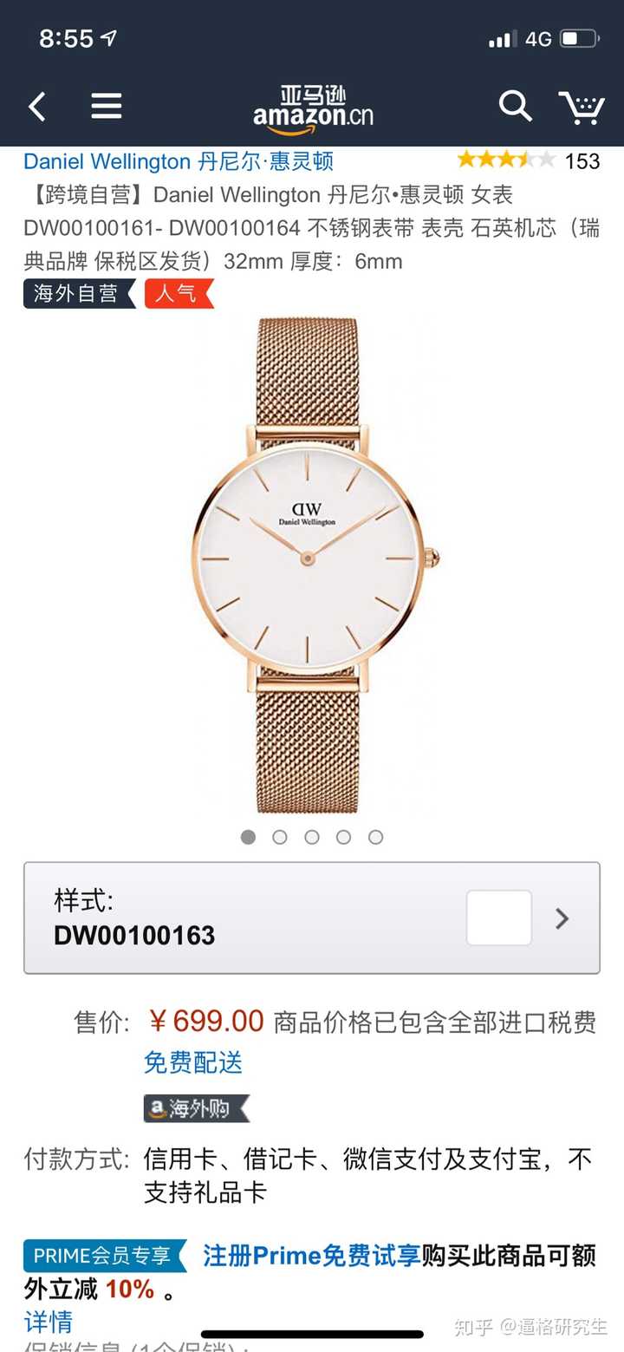Select the fifth image dot indicator

pyautogui.click(x=375, y=837)
